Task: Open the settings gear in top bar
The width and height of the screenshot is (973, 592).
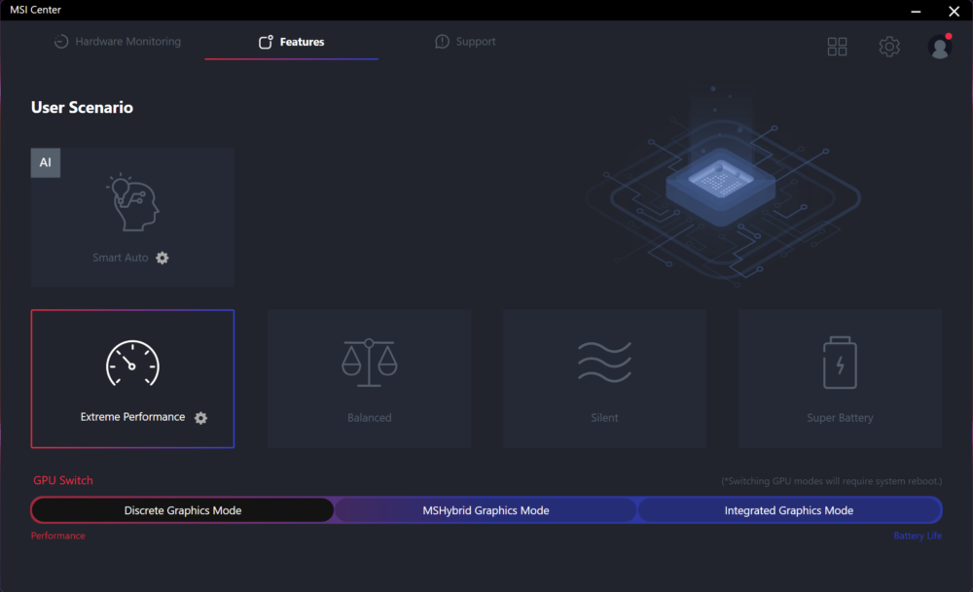Action: (889, 47)
